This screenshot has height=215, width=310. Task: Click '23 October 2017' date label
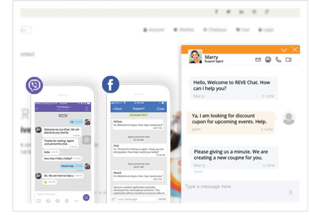[x=138, y=115]
